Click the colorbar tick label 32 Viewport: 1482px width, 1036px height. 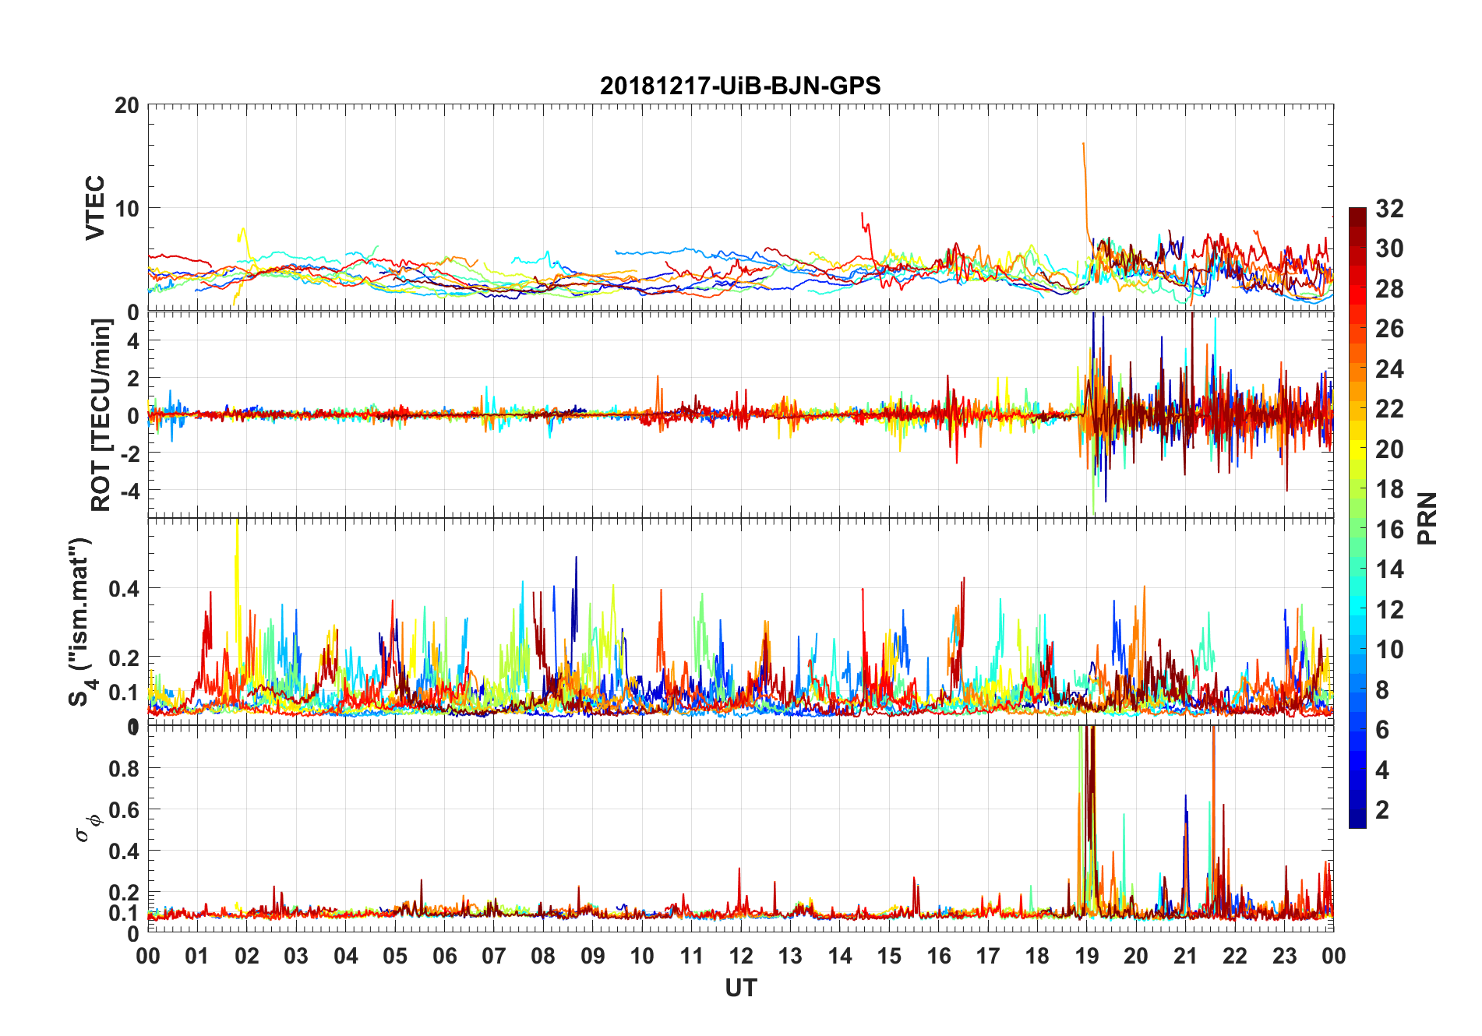click(x=1390, y=209)
